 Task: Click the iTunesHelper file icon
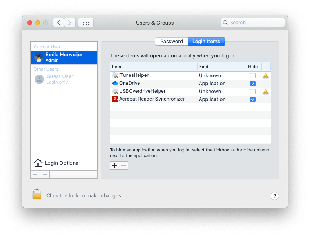pos(115,75)
